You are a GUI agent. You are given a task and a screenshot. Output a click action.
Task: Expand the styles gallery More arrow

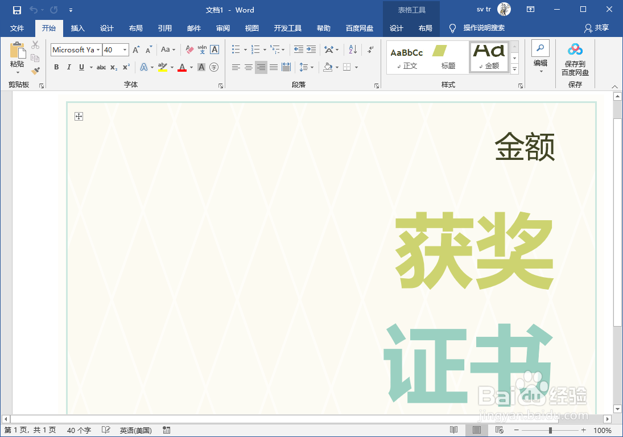pos(514,69)
